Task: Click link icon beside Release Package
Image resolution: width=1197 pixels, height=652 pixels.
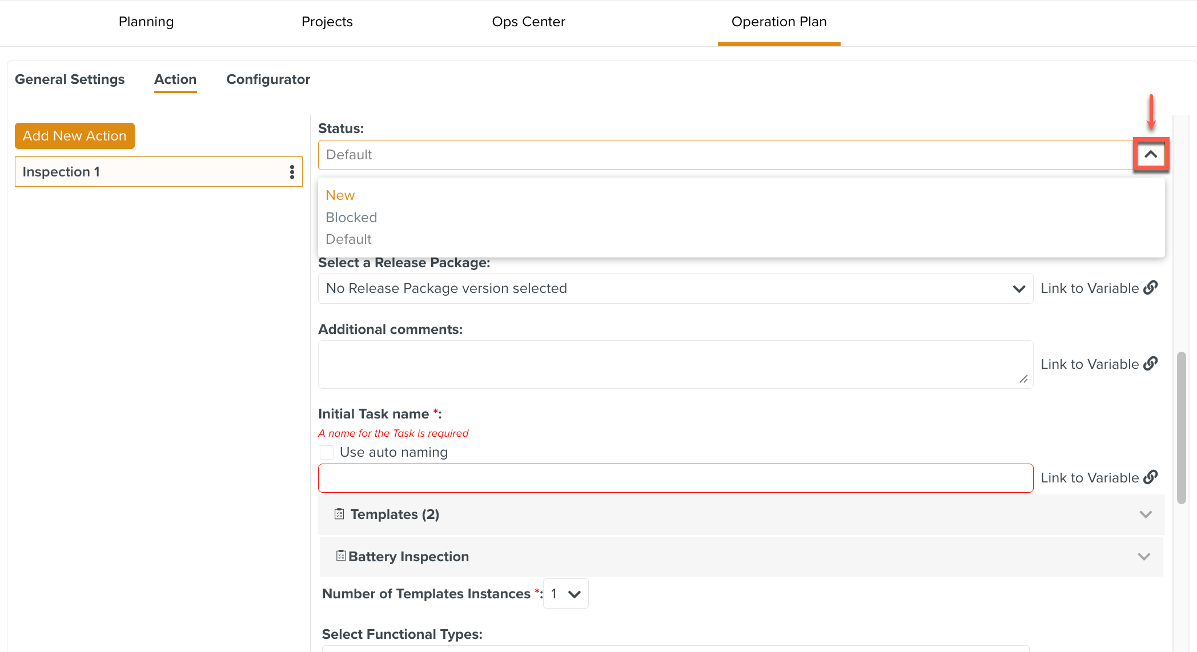Action: (1151, 288)
